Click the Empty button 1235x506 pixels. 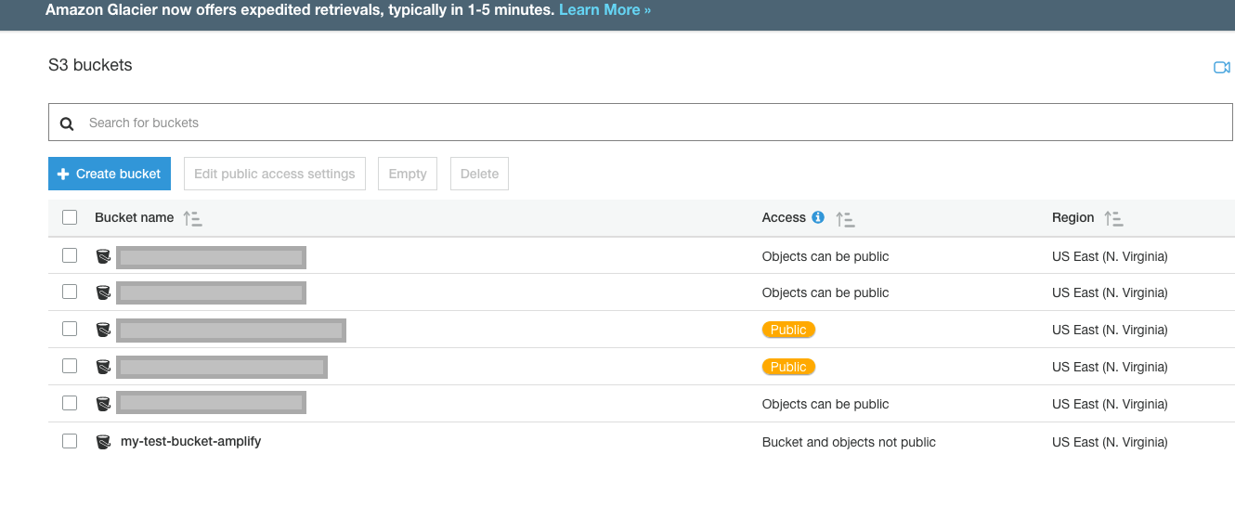coord(408,174)
